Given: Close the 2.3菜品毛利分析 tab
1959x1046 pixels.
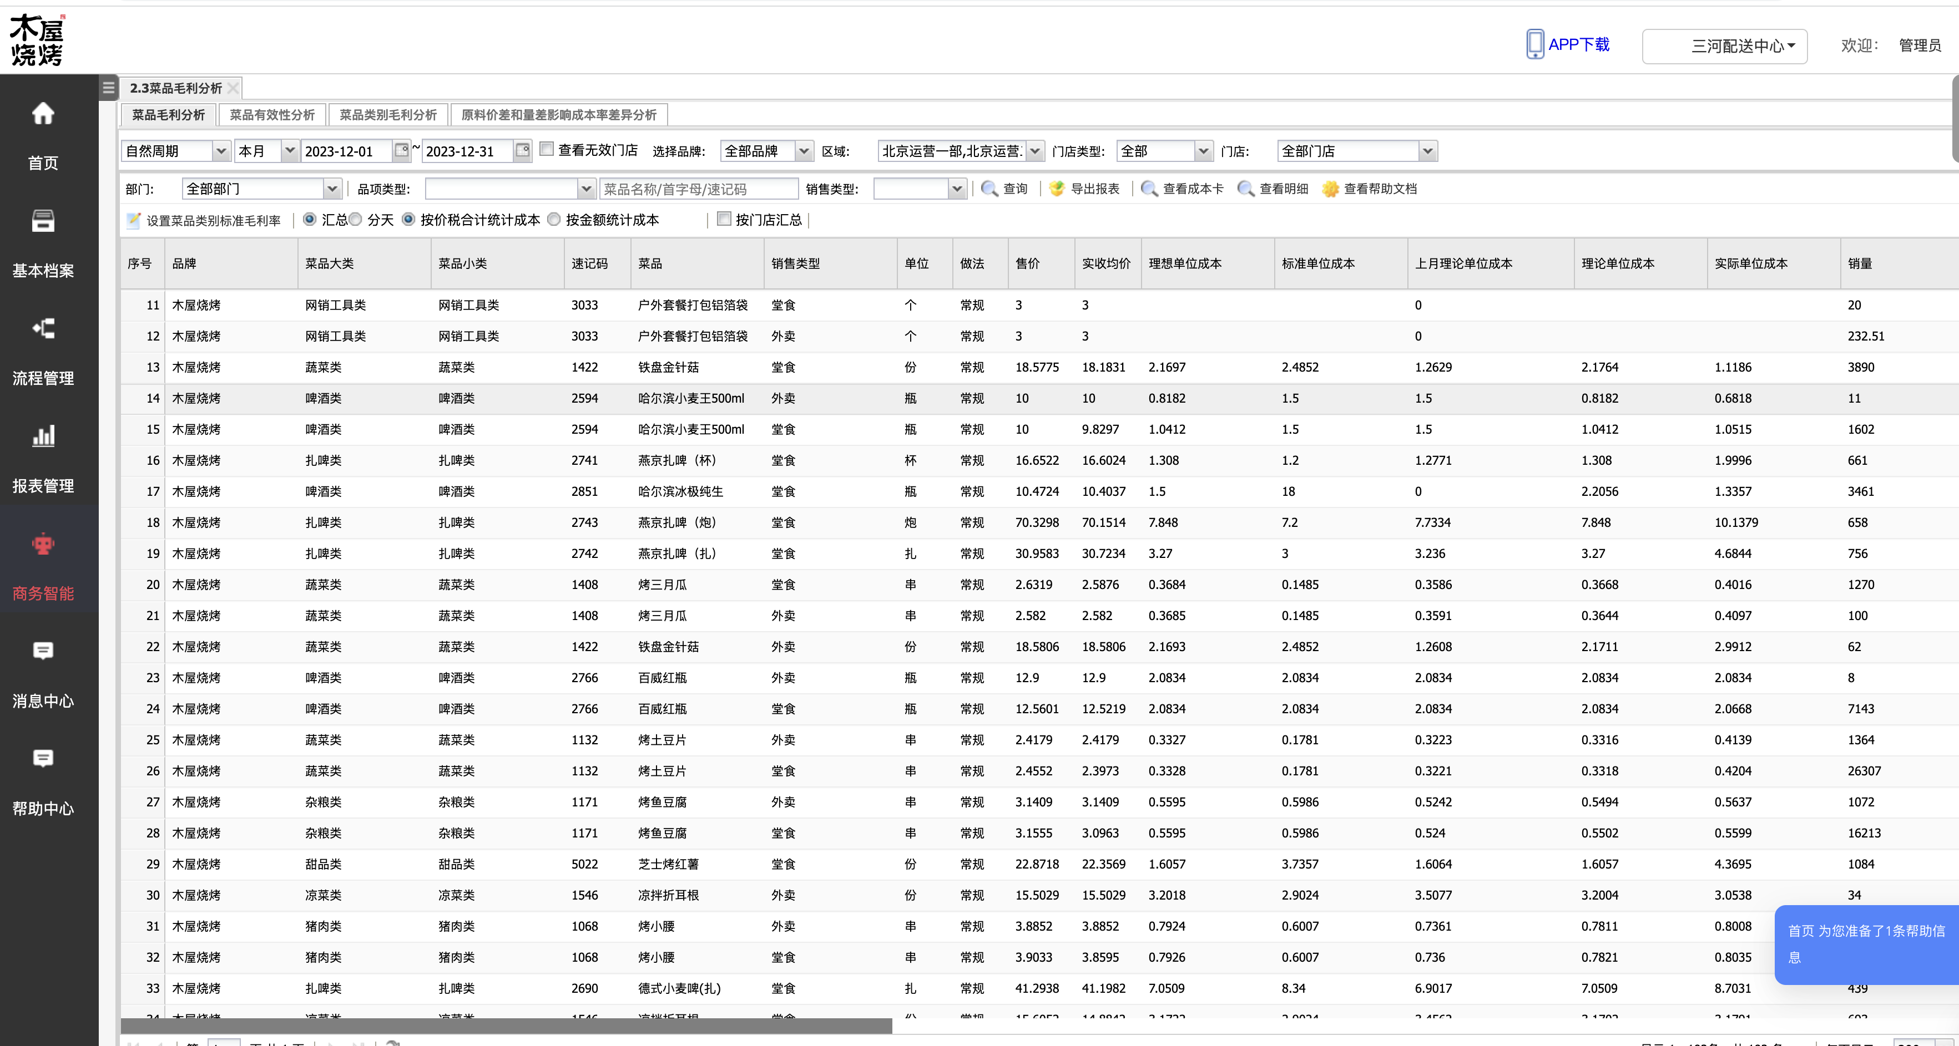Looking at the screenshot, I should click(x=234, y=88).
